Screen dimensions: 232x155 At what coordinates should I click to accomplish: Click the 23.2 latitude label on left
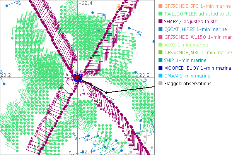[6, 74]
